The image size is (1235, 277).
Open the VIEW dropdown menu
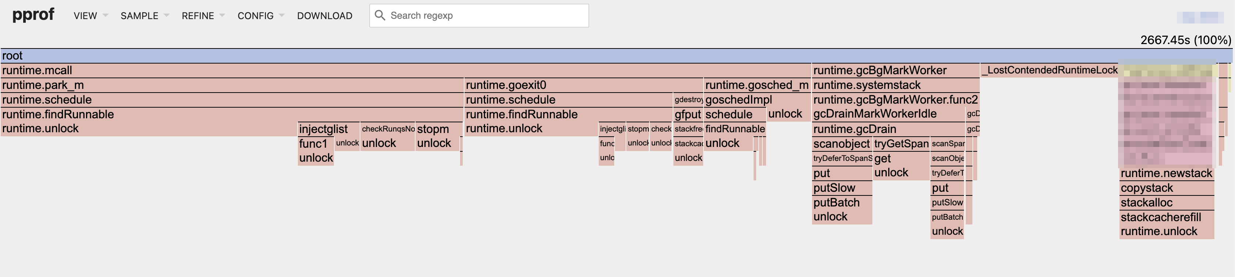[90, 16]
